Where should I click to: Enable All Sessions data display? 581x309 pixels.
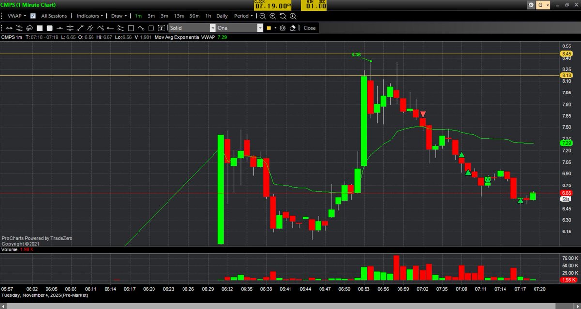[54, 16]
